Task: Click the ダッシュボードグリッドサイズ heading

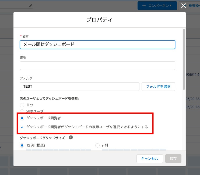Action: [x=42, y=138]
